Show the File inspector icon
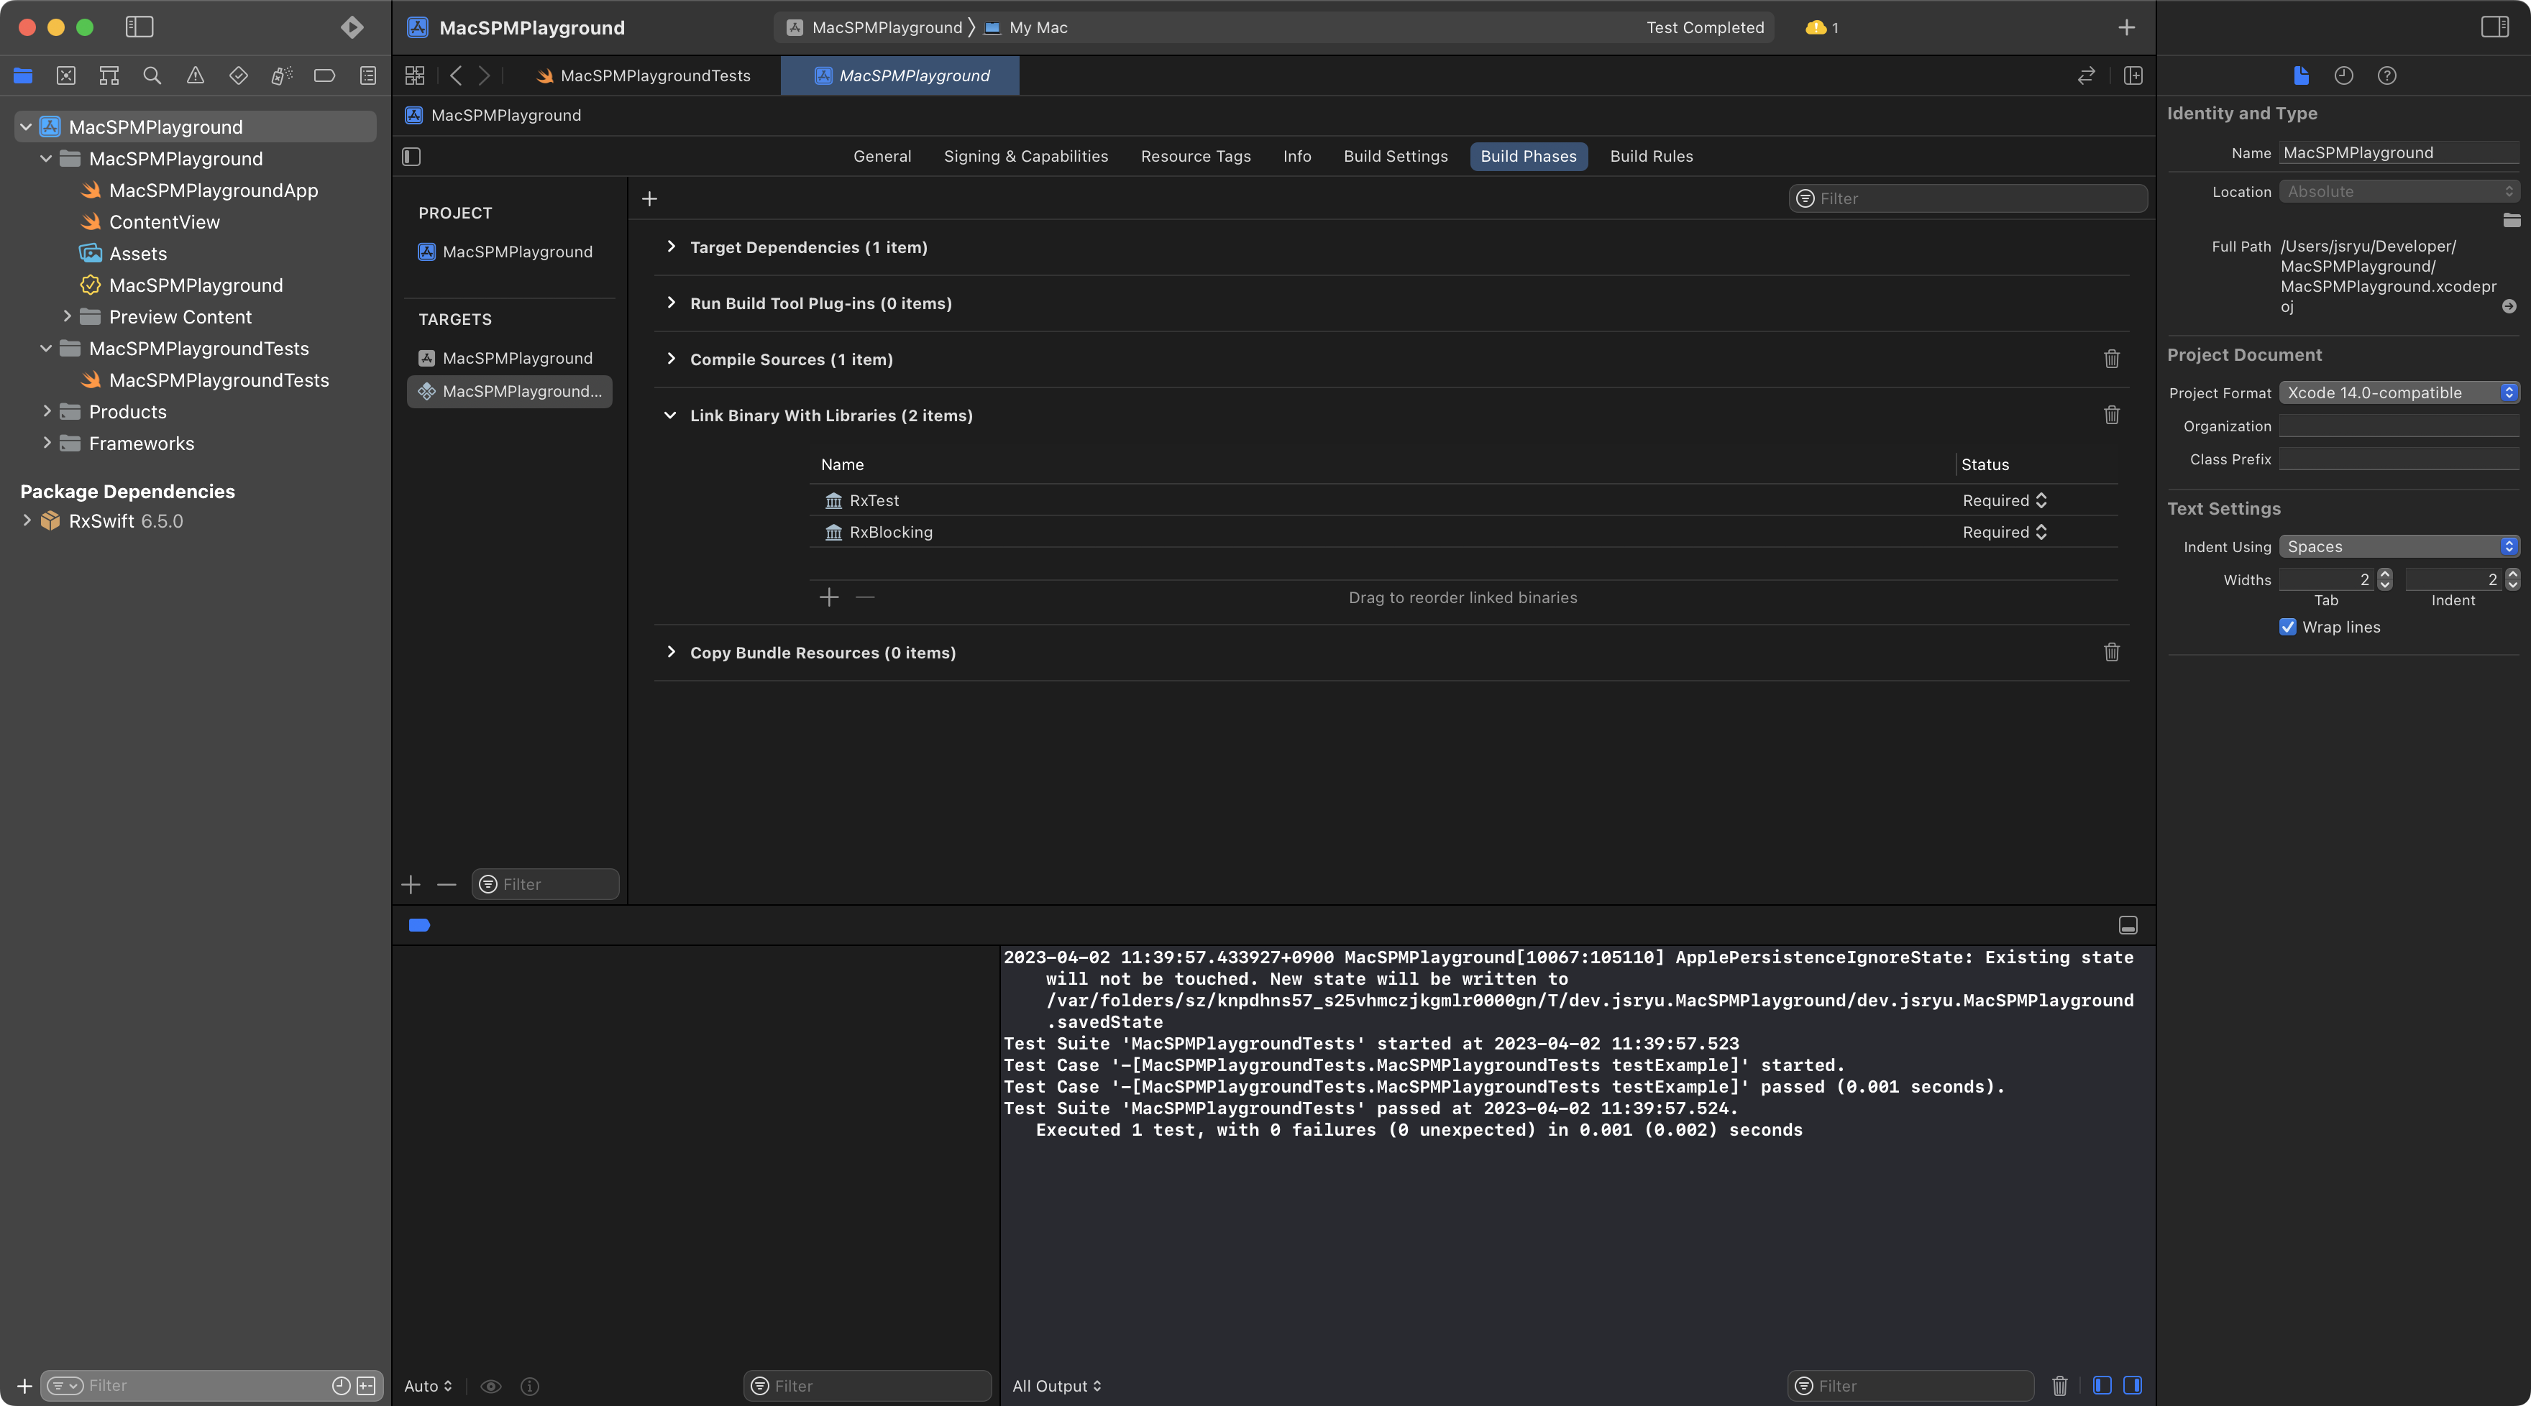2531x1406 pixels. point(2301,75)
